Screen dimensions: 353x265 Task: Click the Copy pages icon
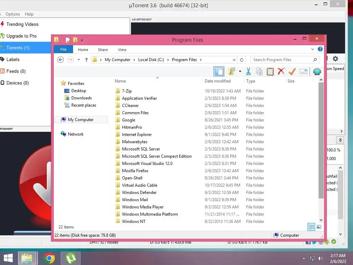pos(259,71)
